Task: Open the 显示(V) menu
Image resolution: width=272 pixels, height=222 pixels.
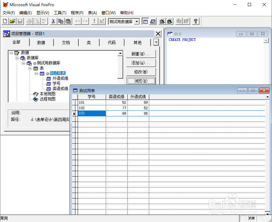Action: (x=43, y=13)
